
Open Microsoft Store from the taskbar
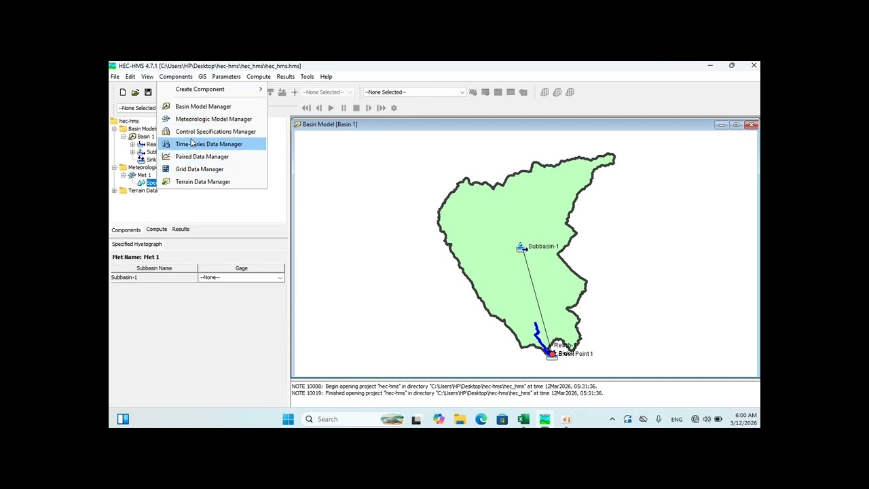click(x=502, y=419)
